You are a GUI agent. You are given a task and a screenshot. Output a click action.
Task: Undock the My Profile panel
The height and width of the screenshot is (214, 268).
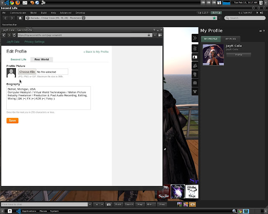tap(260, 31)
